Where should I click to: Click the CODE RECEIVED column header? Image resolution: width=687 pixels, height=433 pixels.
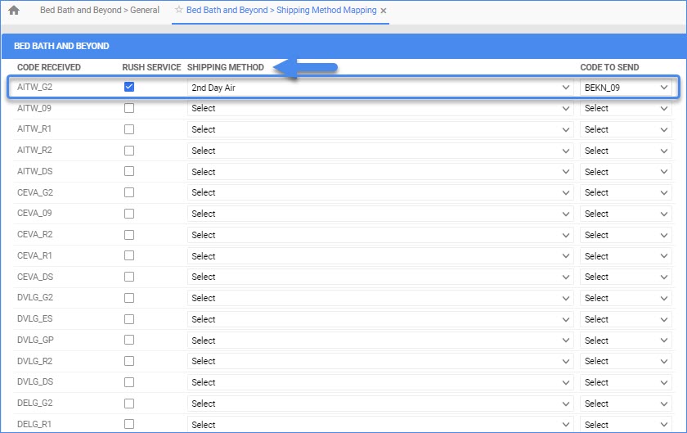point(48,67)
